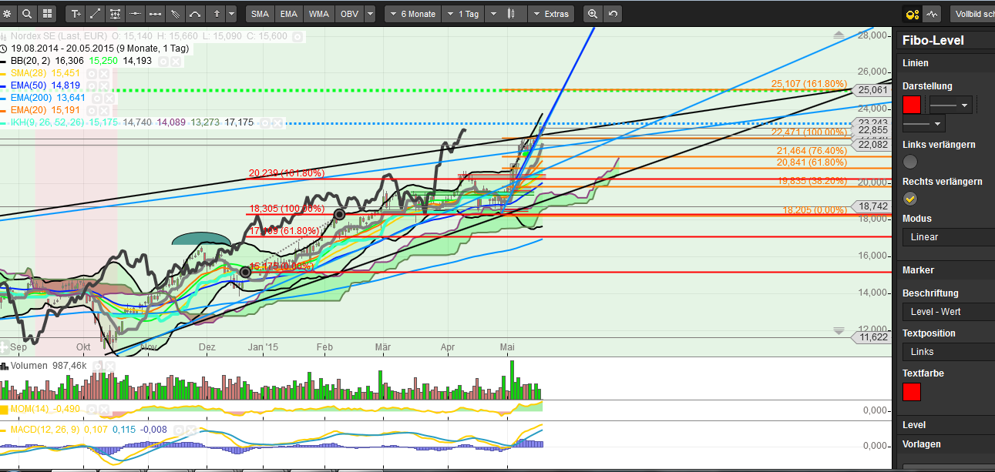Select the arrow marker tool
995x472 pixels.
[215, 14]
